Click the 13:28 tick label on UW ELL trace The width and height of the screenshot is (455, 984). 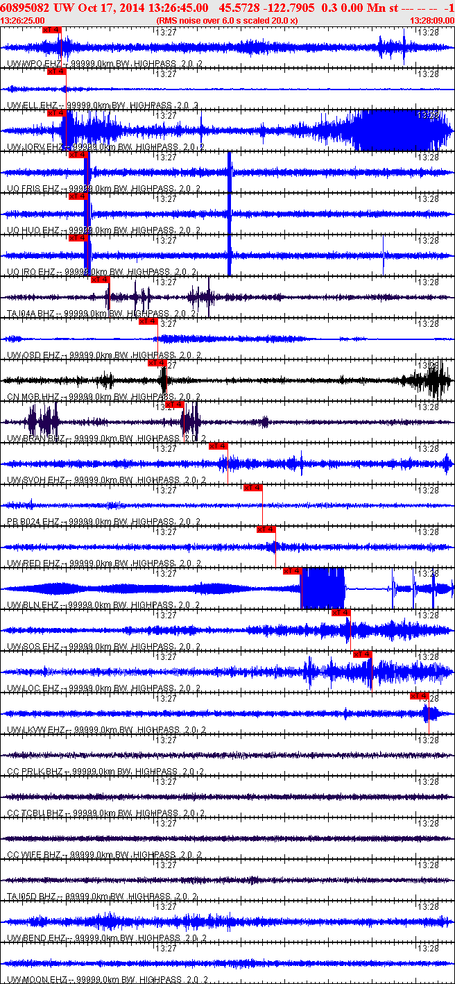430,74
